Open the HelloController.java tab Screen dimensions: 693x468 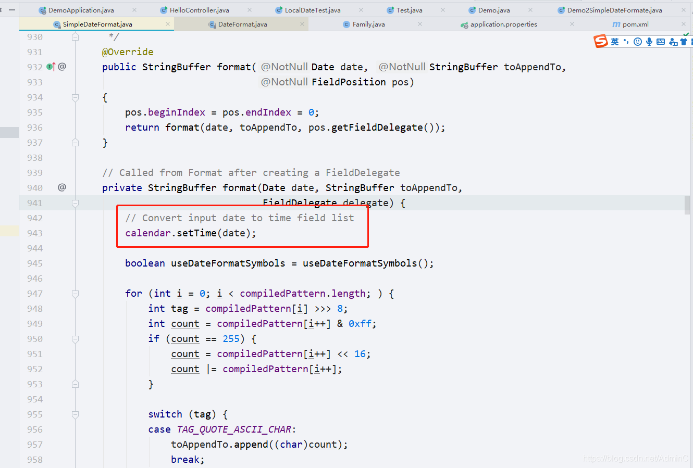point(199,10)
